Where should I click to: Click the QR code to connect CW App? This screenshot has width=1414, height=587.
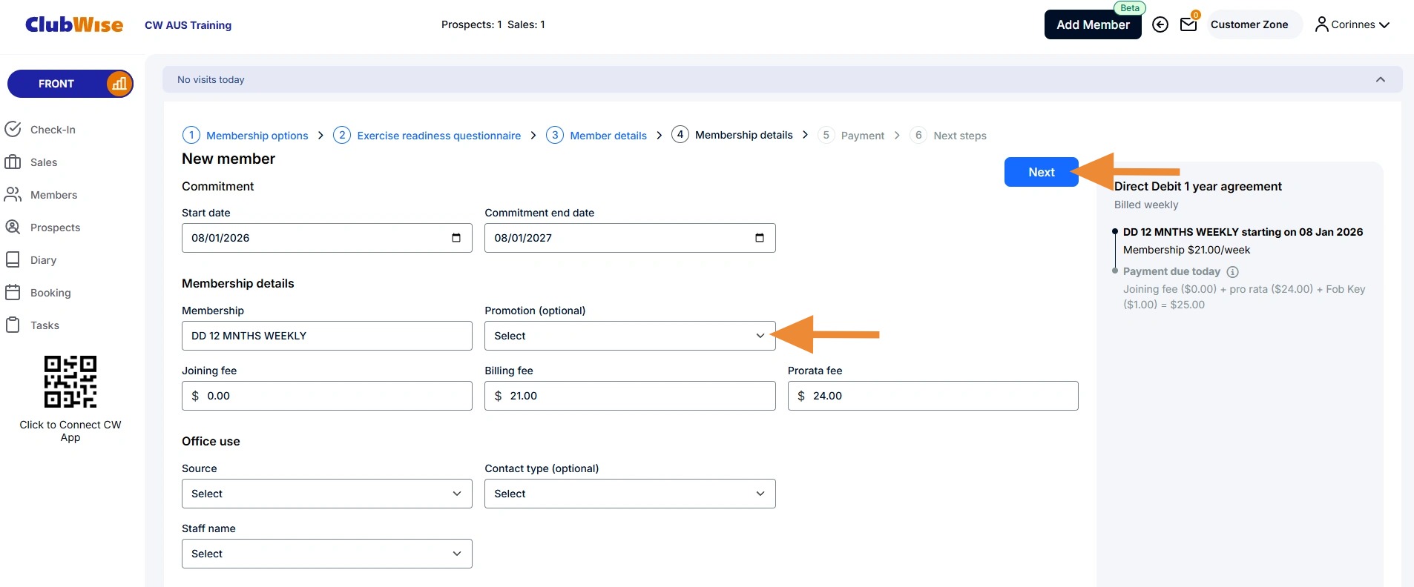[70, 382]
